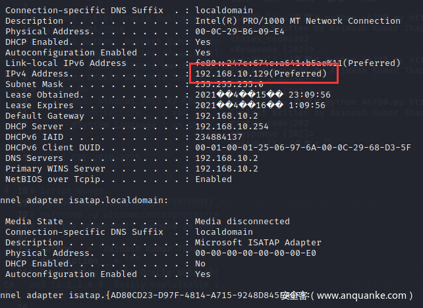Click the DHCPv6 IAID value 234884137
Viewport: 423px width, 308px height.
(x=219, y=137)
